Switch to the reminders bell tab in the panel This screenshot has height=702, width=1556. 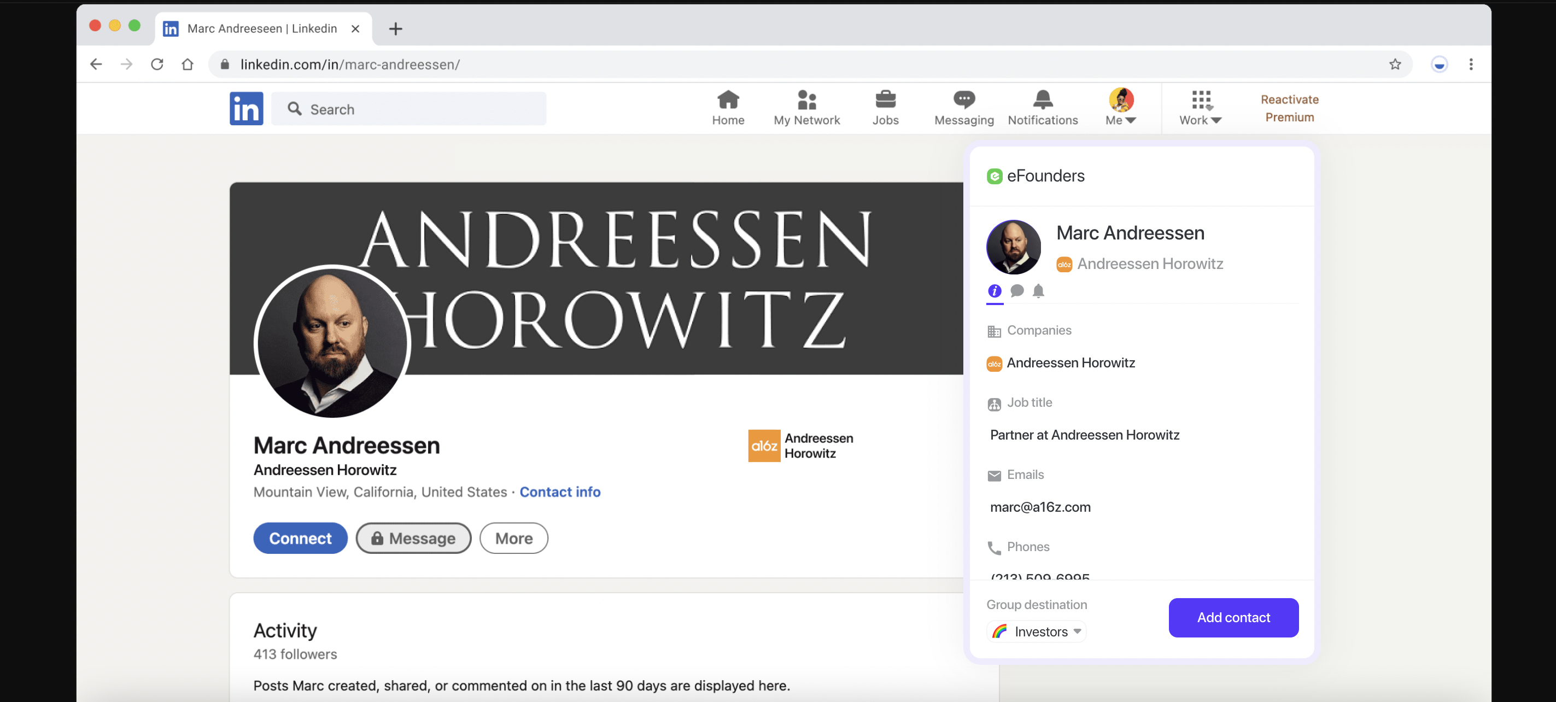[x=1038, y=291]
